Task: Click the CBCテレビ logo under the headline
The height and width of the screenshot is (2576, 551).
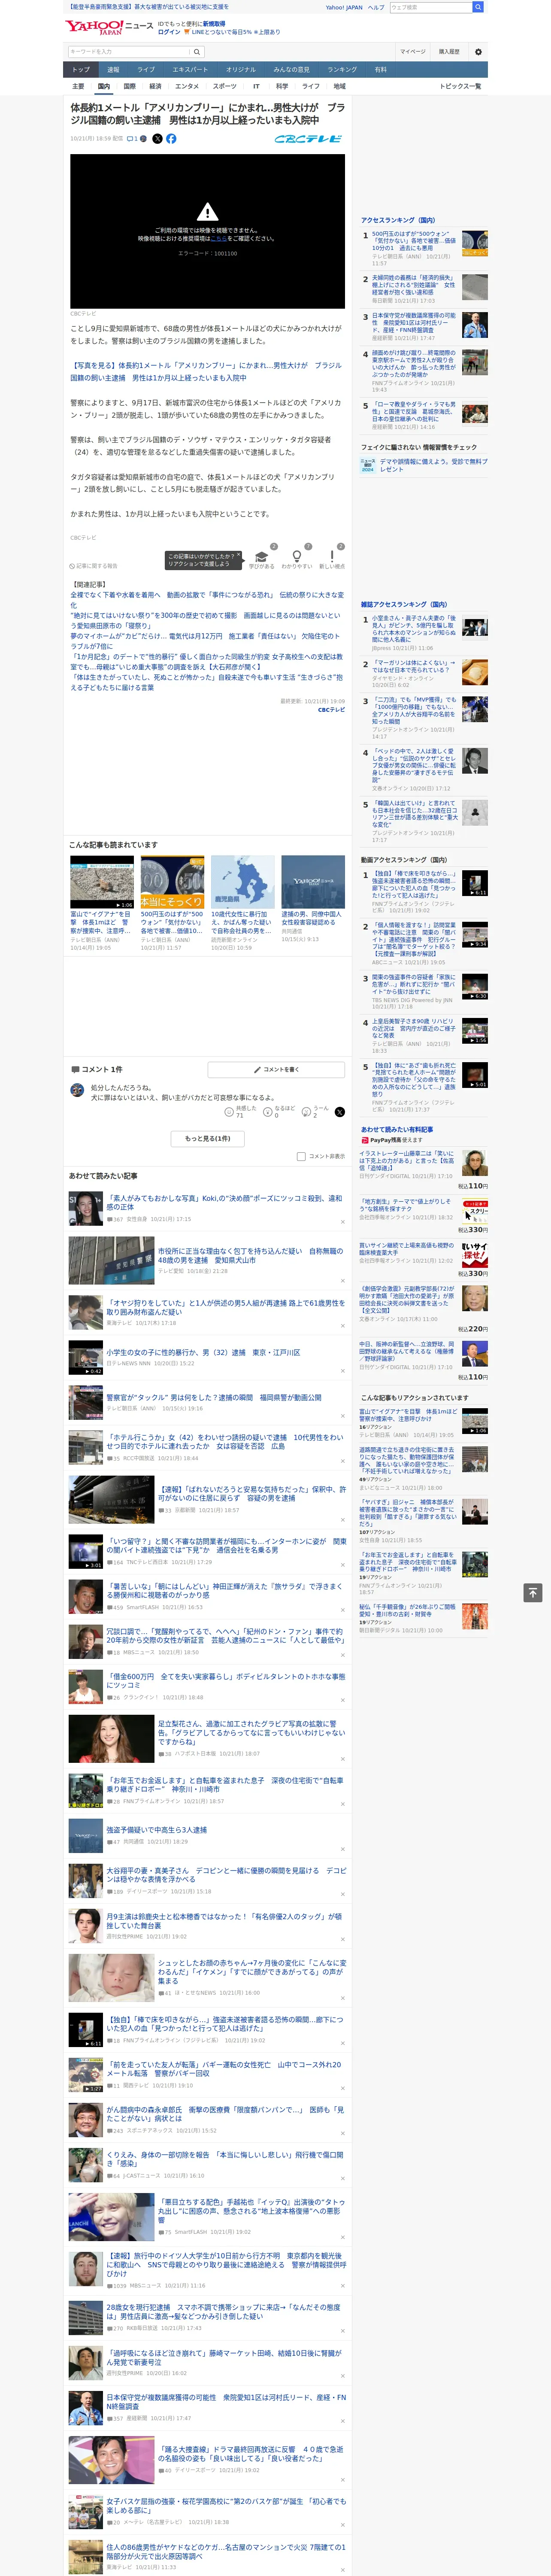Action: (x=308, y=139)
